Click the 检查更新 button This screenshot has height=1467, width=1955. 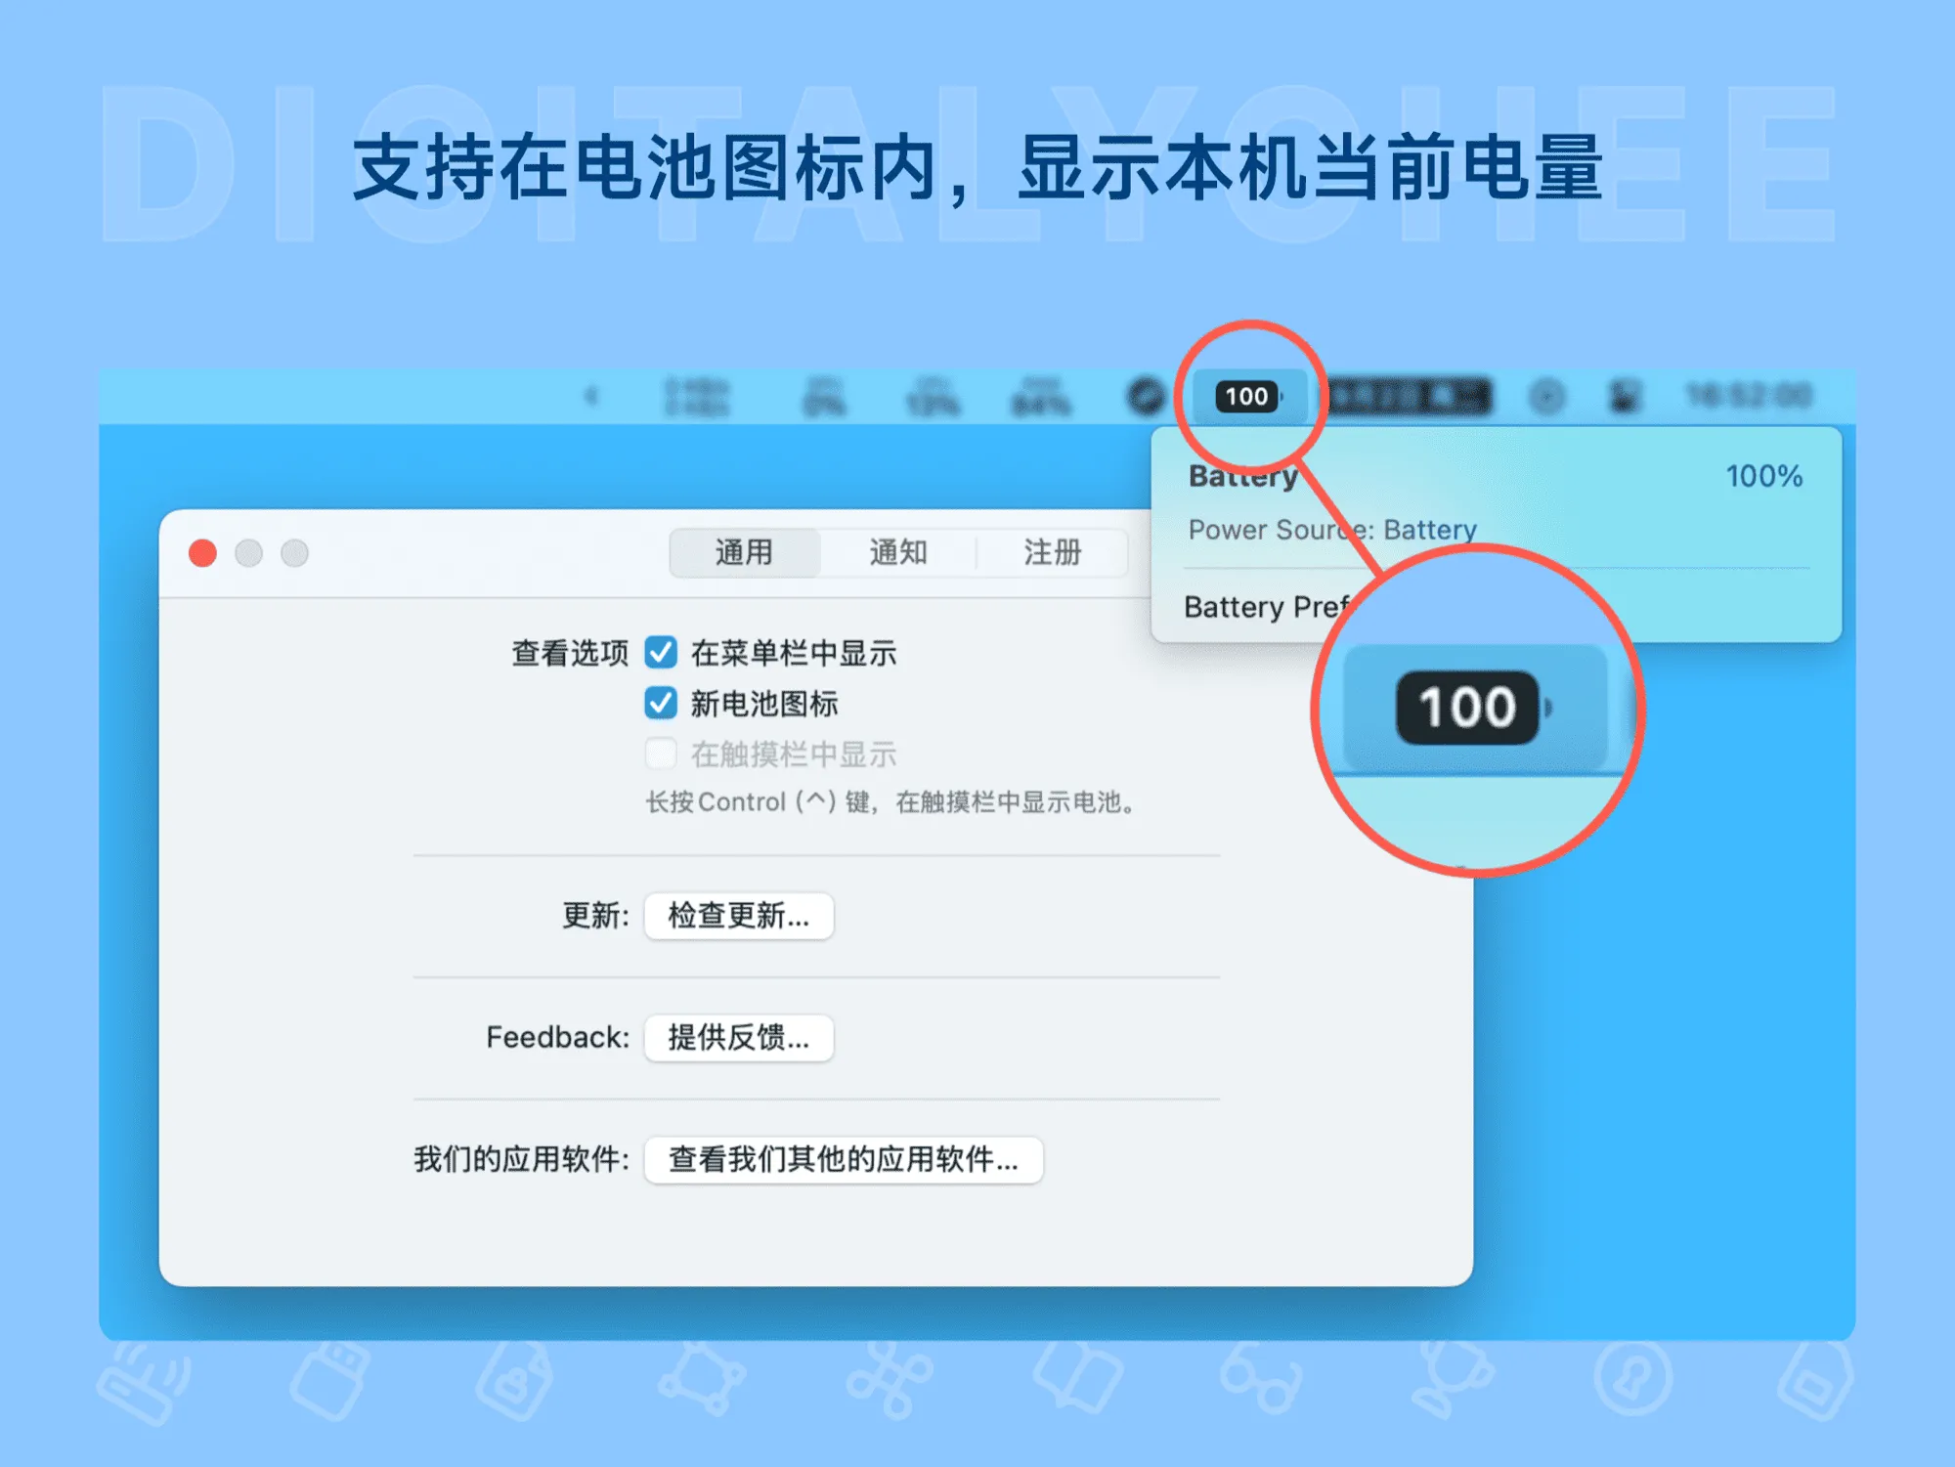738,916
